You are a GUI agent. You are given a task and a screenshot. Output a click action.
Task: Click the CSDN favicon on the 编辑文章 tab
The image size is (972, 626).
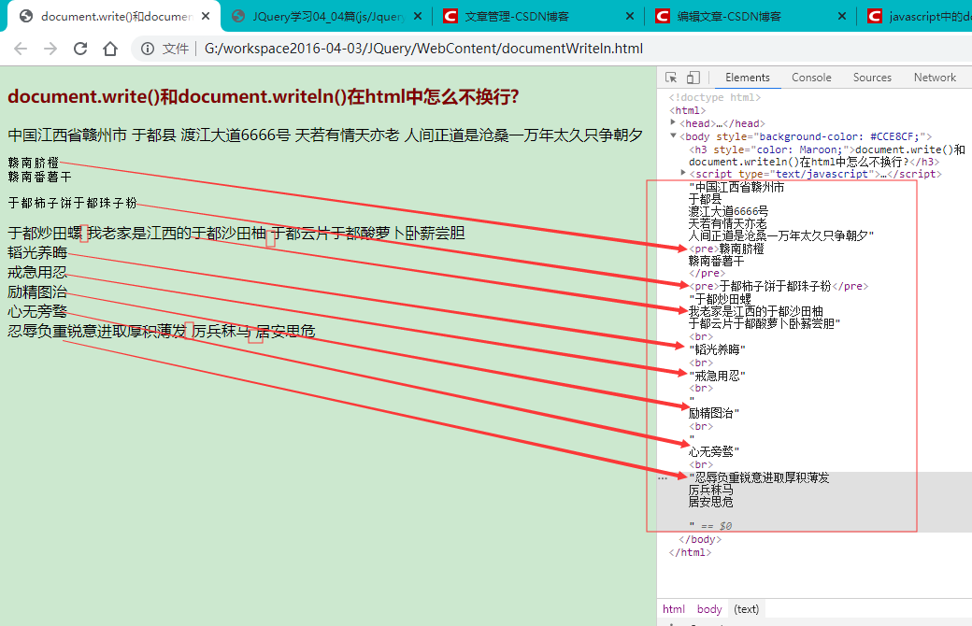tap(663, 16)
